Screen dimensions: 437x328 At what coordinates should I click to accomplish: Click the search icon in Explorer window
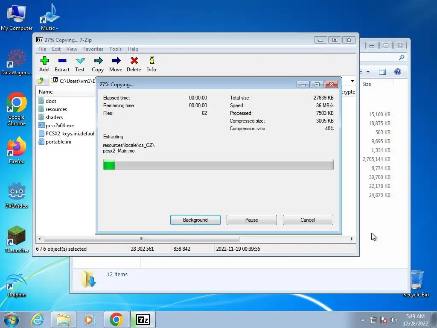tap(402, 58)
